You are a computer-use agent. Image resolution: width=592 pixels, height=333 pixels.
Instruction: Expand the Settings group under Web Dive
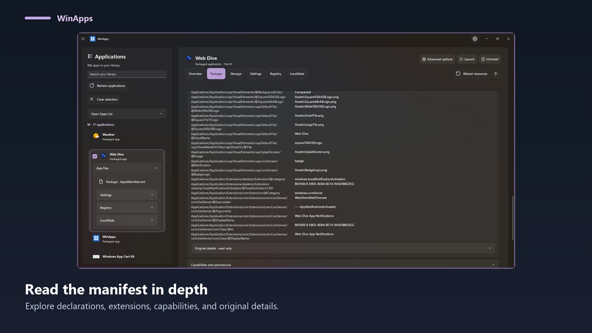coord(127,195)
